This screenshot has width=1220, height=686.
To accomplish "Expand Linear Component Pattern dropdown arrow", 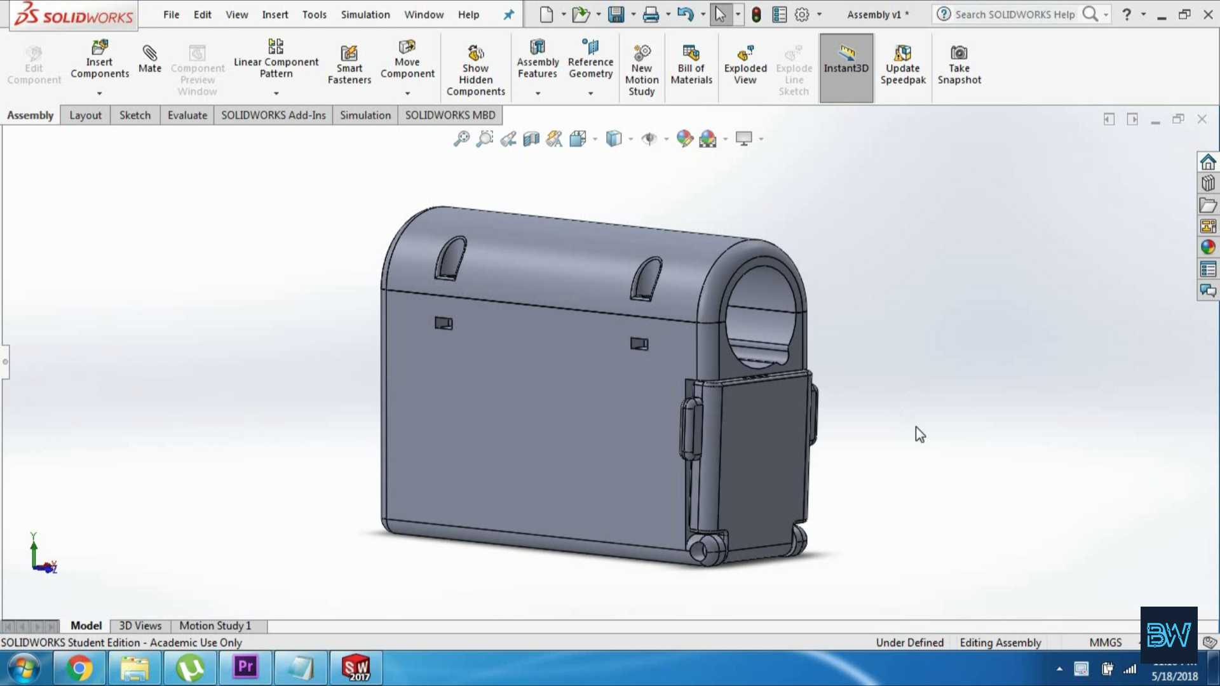I will (x=276, y=93).
